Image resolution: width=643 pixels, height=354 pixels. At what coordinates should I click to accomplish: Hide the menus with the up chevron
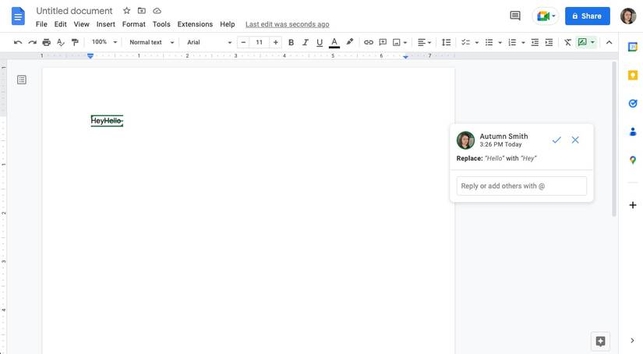tap(609, 42)
